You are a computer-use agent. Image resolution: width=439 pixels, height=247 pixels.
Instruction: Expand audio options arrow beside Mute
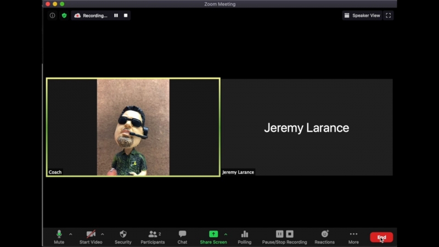[70, 234]
